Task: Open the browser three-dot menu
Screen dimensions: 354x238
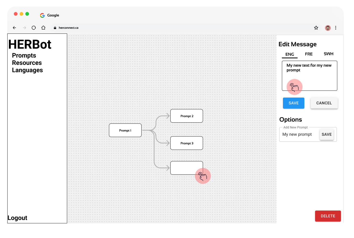Action: (336, 28)
